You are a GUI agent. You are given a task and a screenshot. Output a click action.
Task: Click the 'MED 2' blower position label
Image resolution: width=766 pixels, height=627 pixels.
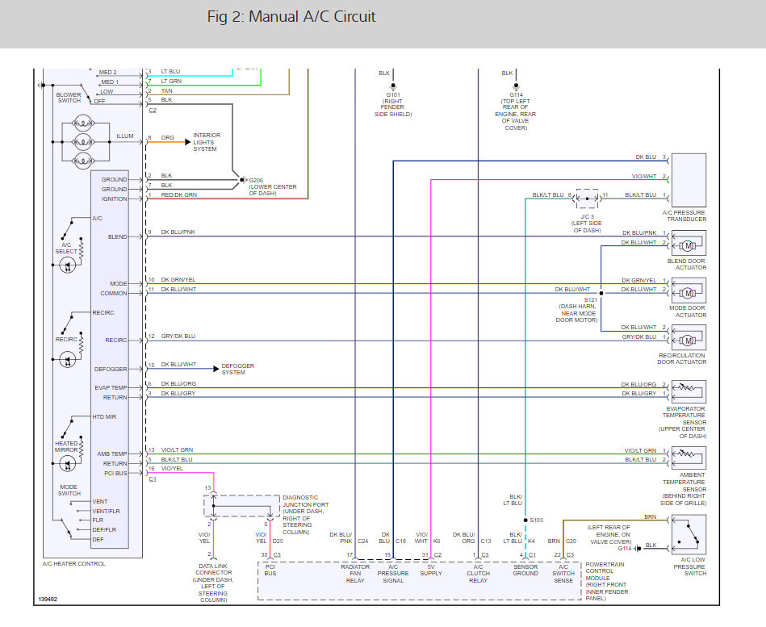pyautogui.click(x=107, y=73)
